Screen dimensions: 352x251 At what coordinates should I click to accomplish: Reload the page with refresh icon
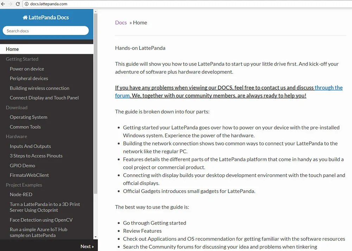point(18,4)
